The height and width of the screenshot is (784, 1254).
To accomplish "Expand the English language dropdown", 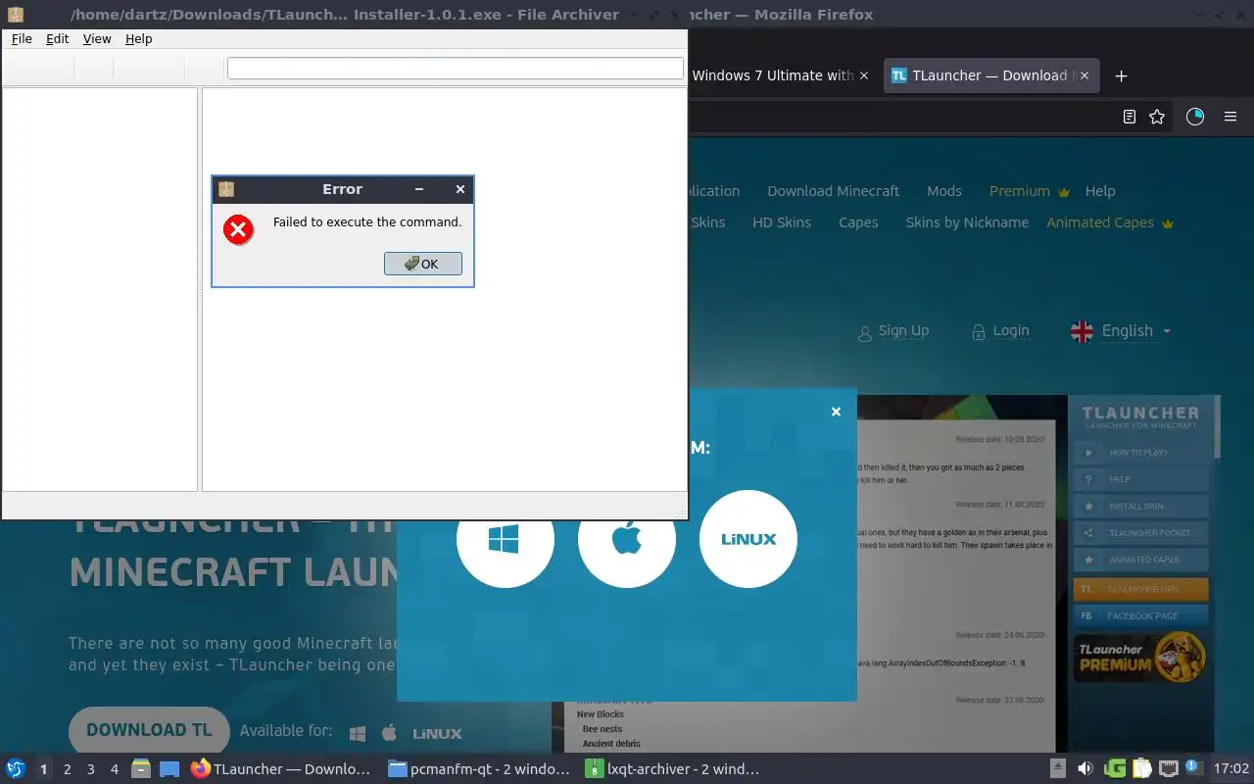I will tap(1136, 331).
